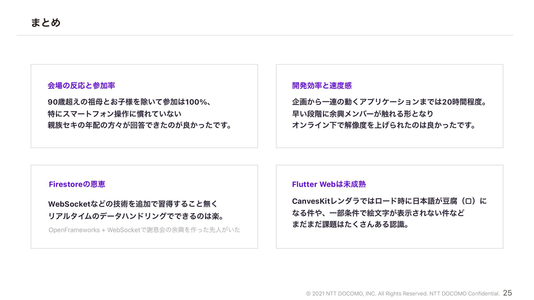The image size is (534, 300).
Task: Click the NTT DOCOMO copyright footer text
Action: tap(403, 294)
